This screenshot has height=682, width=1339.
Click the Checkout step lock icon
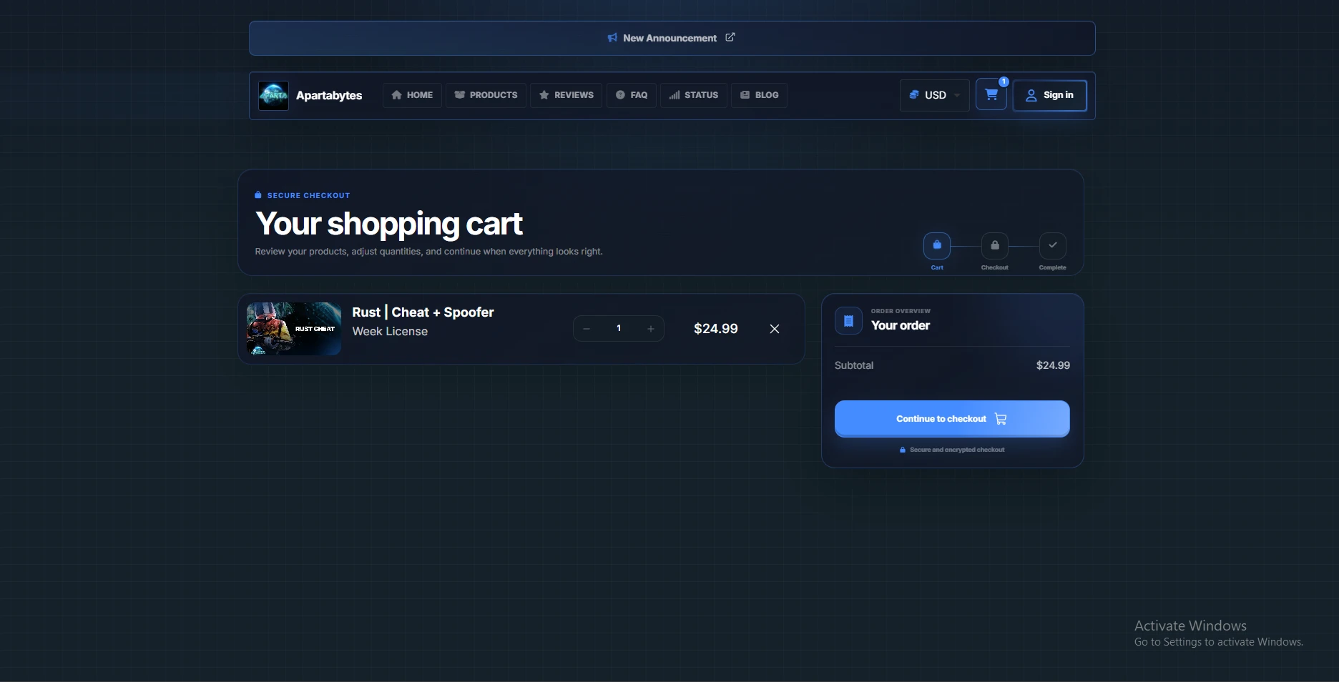pos(995,245)
